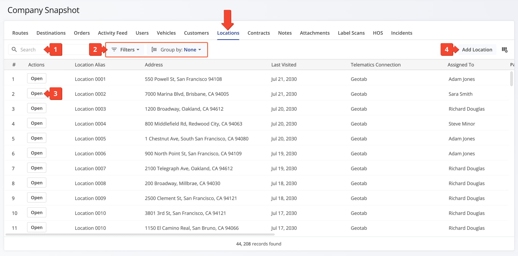
Task: Click 200 Broadway, Millbrae address
Action: coord(182,183)
